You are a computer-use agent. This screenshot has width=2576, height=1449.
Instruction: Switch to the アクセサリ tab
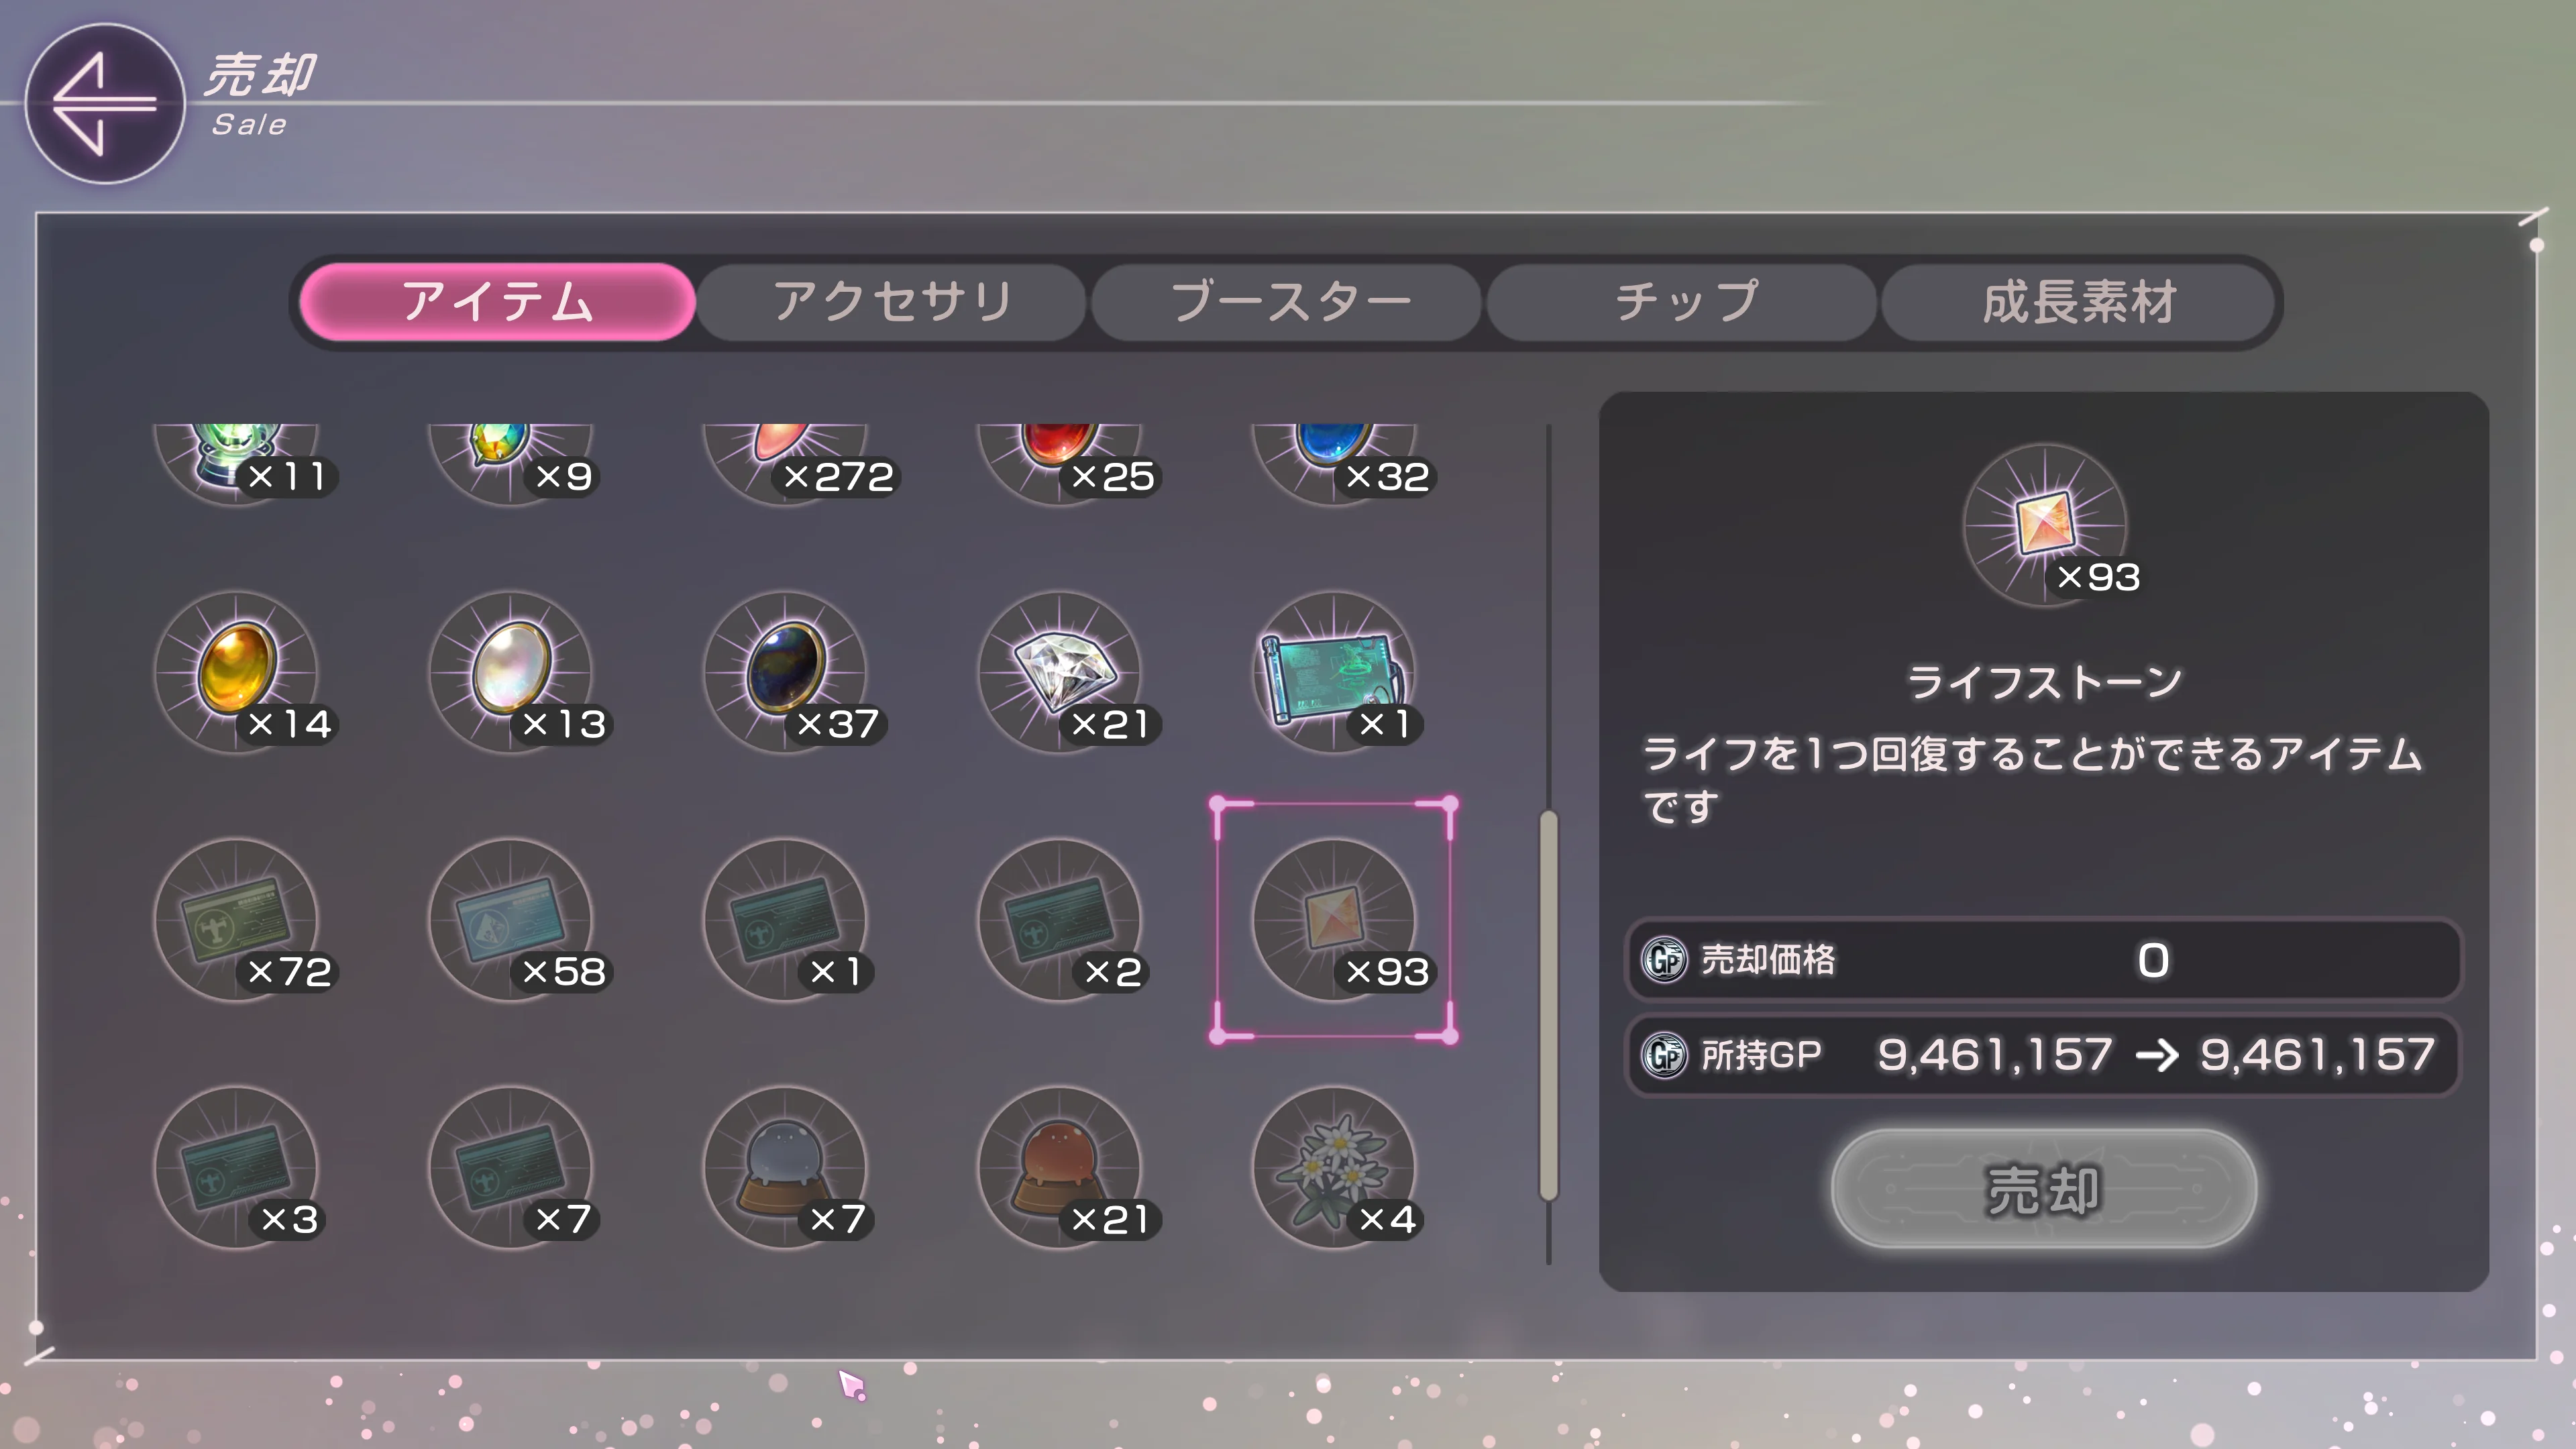(x=891, y=302)
